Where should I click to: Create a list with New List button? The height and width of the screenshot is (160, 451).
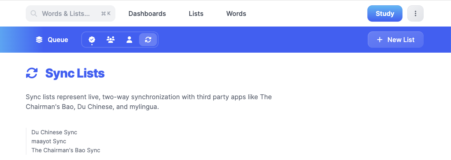[x=396, y=40]
